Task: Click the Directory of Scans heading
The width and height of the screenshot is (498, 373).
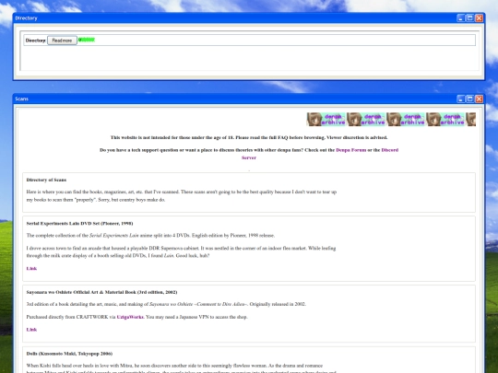Action: [46, 180]
